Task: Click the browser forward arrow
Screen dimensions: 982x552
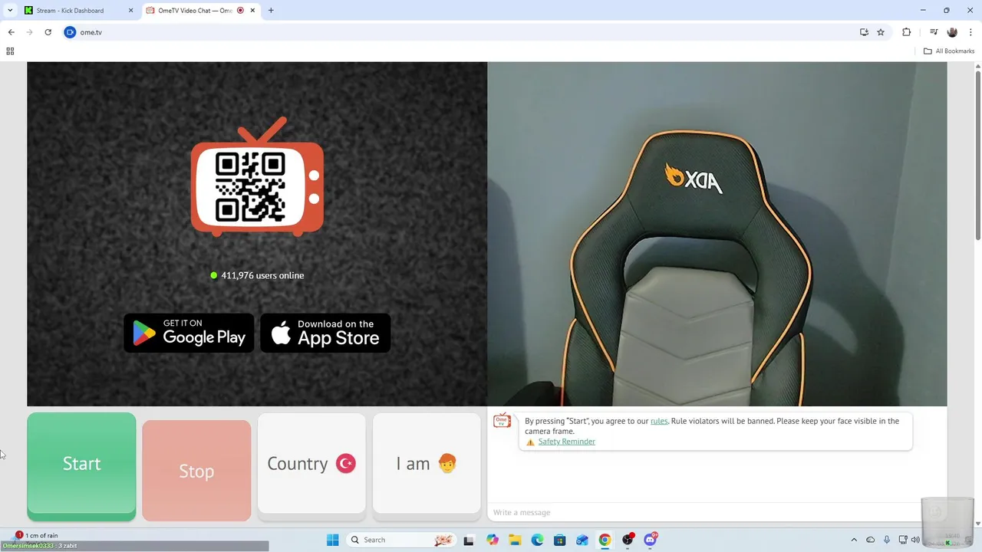Action: 29,32
